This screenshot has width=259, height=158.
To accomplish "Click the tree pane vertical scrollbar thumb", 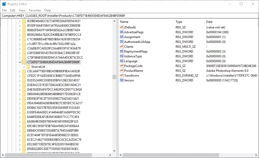I will [x=114, y=77].
